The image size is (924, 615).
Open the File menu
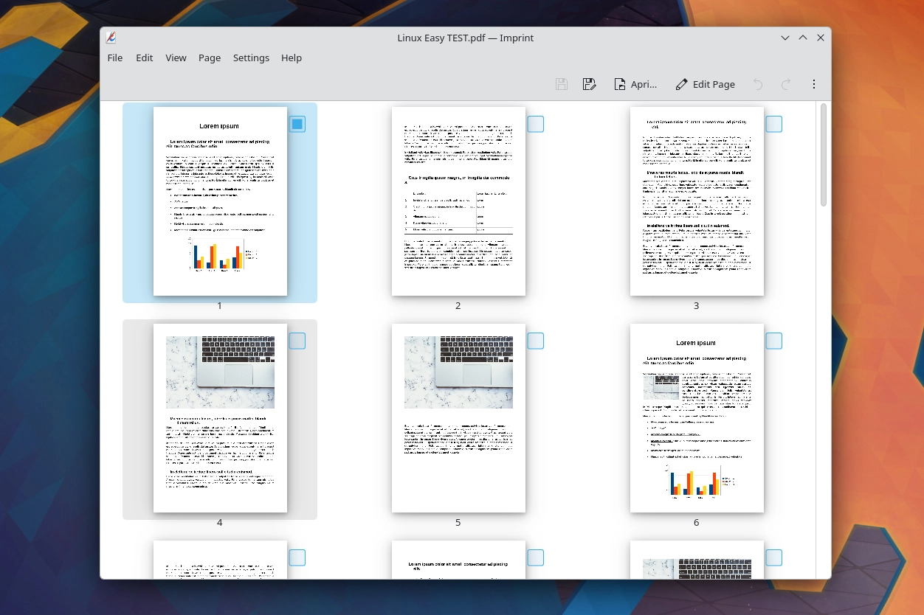coord(115,58)
